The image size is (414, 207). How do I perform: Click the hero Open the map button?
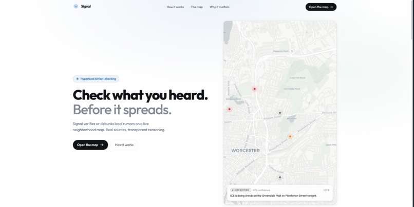[x=90, y=145]
